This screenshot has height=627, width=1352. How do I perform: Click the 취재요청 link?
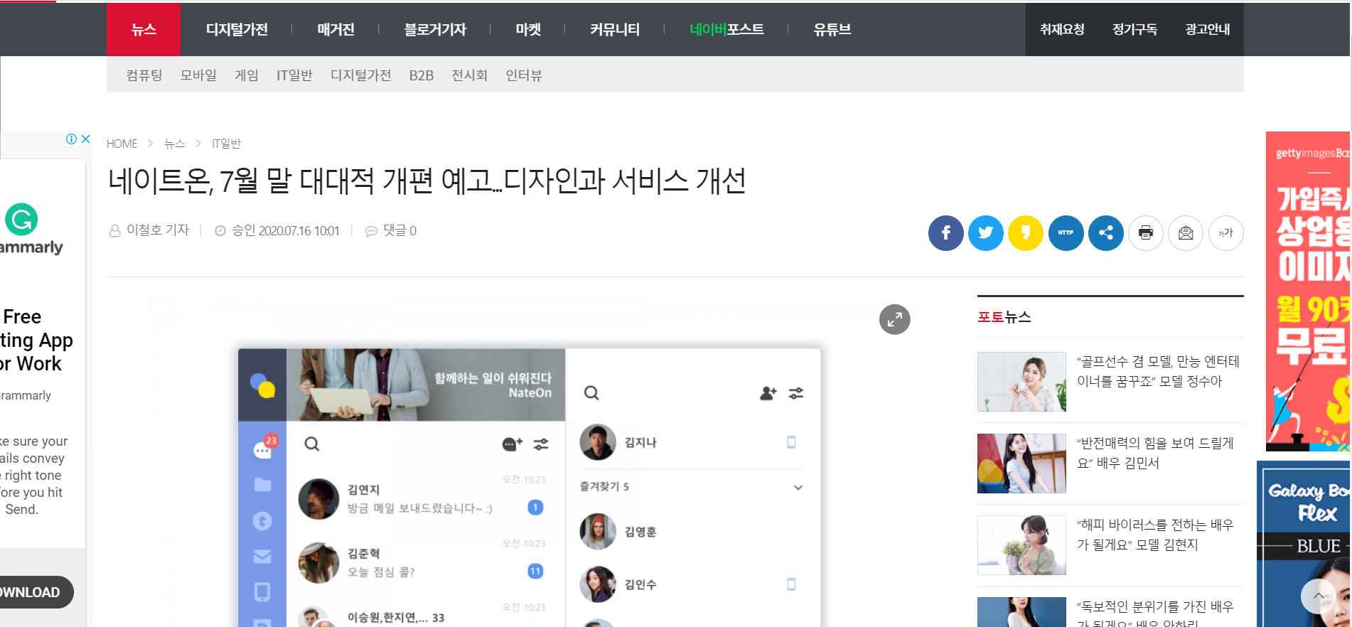1062,29
